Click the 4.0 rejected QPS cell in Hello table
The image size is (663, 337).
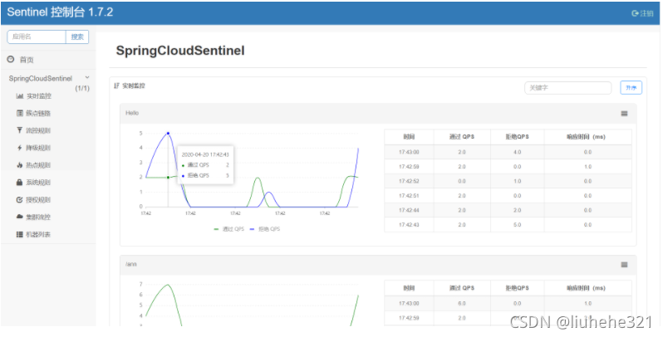click(x=517, y=152)
